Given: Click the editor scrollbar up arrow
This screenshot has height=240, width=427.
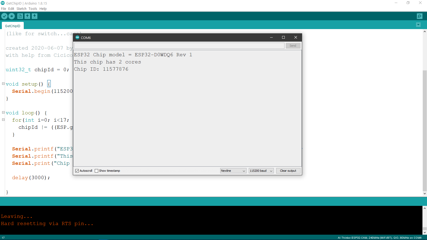Looking at the screenshot, I should (425, 31).
